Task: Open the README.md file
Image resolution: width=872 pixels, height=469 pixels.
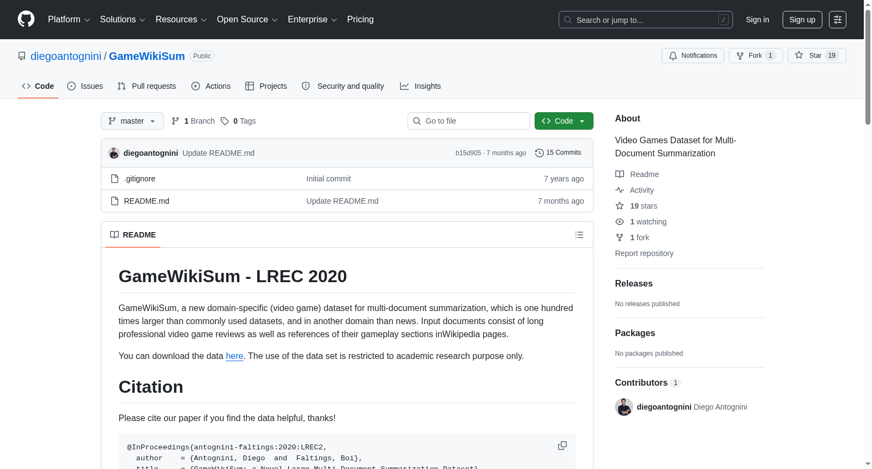Action: [147, 201]
